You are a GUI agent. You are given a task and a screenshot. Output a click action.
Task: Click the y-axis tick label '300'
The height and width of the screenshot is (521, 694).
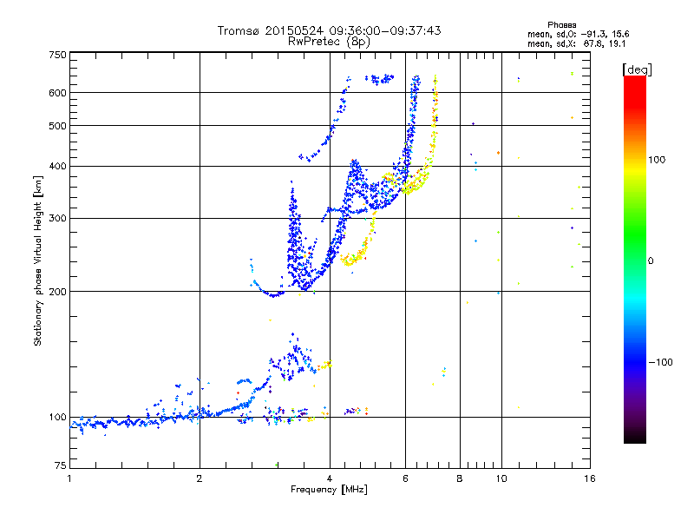[x=57, y=219]
